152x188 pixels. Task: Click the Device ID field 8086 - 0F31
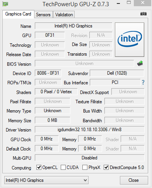[48, 73]
